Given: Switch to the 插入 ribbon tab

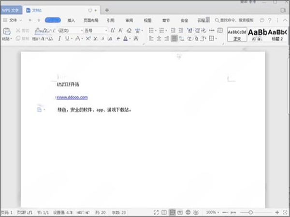Looking at the screenshot, I should [71, 20].
